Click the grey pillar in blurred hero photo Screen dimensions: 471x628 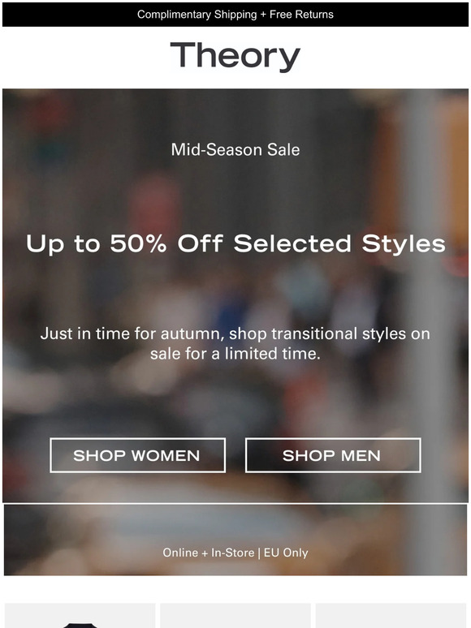(x=419, y=295)
